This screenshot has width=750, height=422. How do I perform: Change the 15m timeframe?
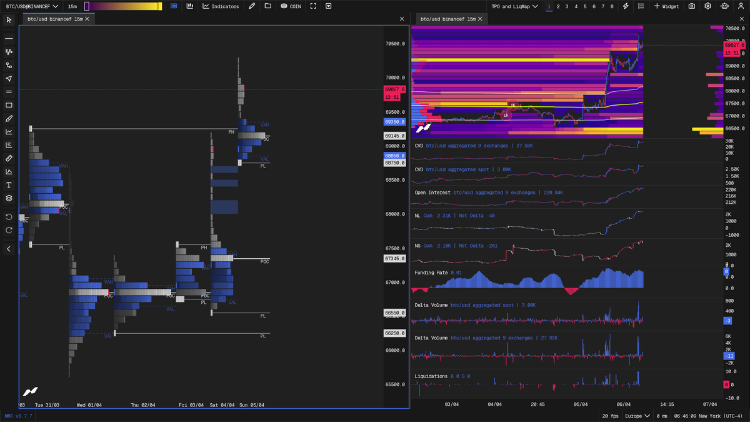tap(72, 6)
